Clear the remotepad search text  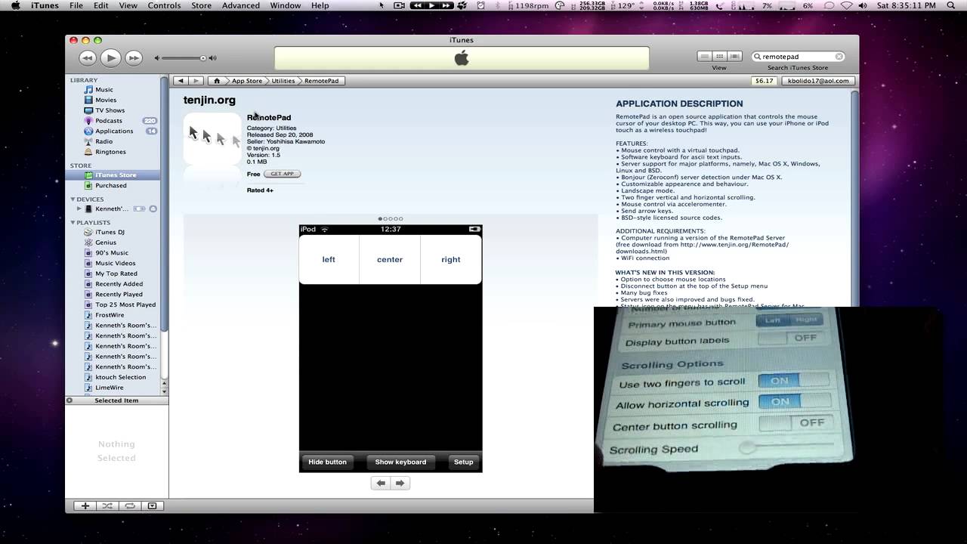(839, 57)
